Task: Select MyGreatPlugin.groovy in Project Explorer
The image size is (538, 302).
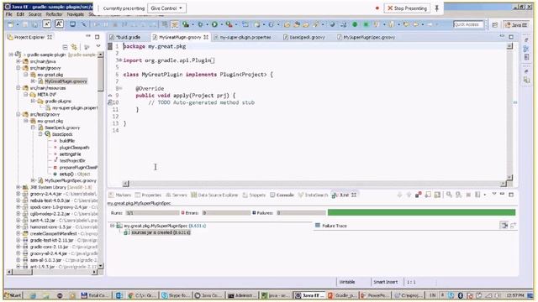Action: pyautogui.click(x=66, y=81)
